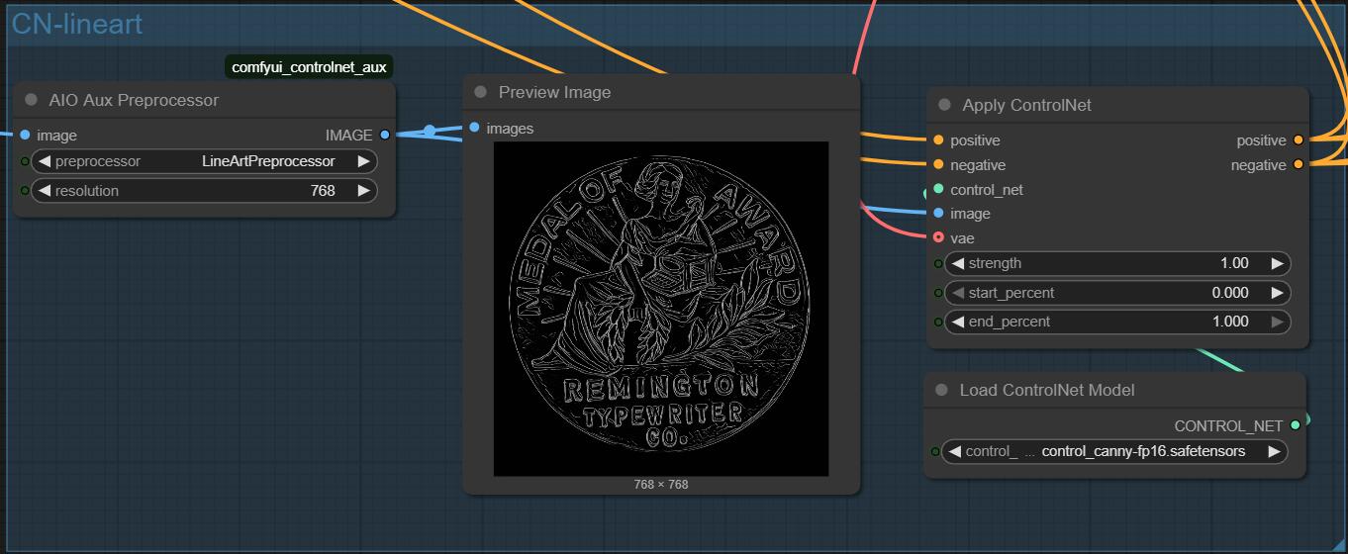Click the IMAGE output socket

click(x=385, y=135)
